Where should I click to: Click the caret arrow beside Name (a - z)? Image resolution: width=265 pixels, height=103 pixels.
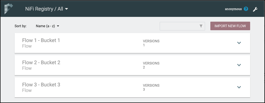58,26
